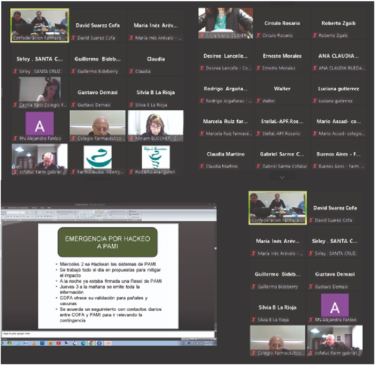The image size is (375, 365).
Task: Click muted mic icon for StellaL-APF.Rosario
Action: pos(258,133)
